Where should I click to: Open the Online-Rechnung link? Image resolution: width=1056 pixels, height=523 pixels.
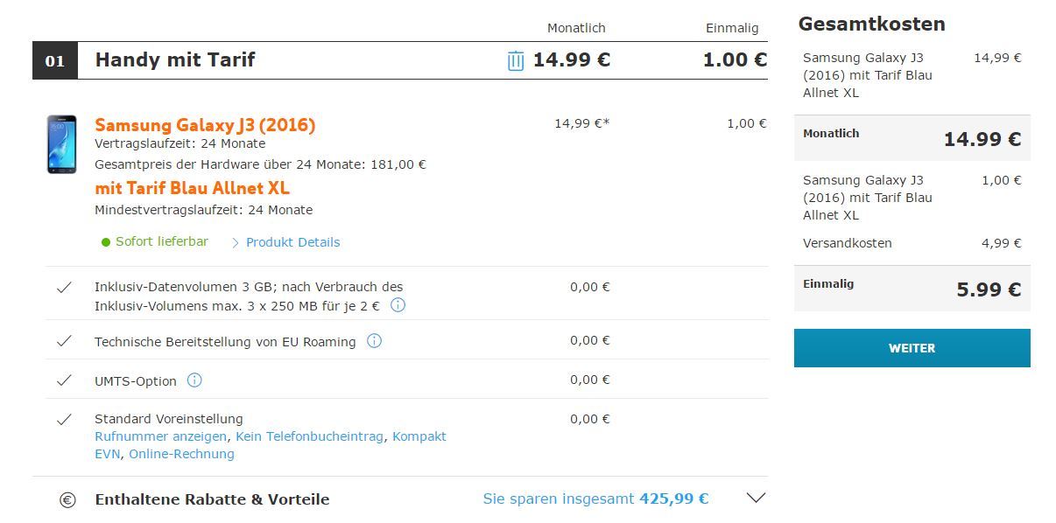(181, 454)
